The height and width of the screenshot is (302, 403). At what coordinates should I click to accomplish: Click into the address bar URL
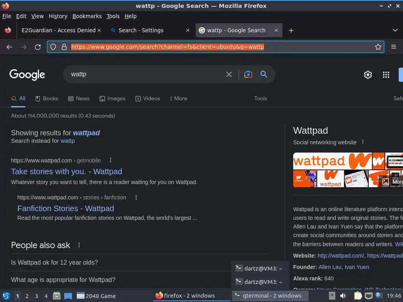pos(167,47)
